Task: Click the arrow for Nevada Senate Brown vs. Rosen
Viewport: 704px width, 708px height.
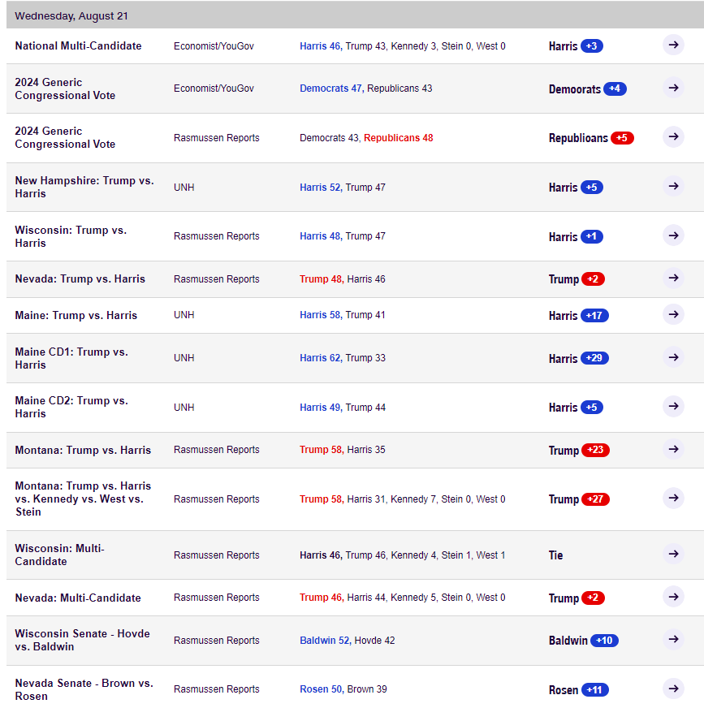Action: pos(673,689)
